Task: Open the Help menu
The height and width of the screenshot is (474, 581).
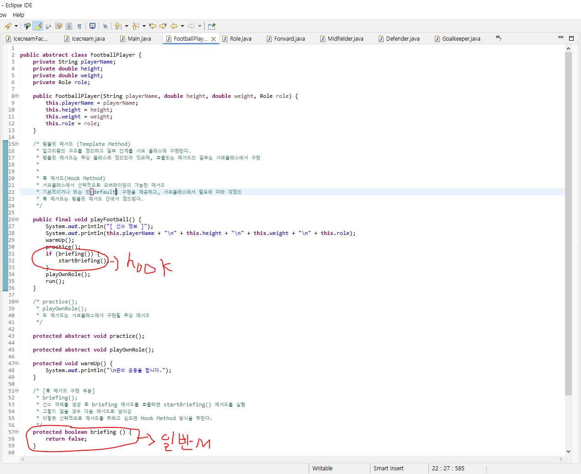Action: coord(18,15)
